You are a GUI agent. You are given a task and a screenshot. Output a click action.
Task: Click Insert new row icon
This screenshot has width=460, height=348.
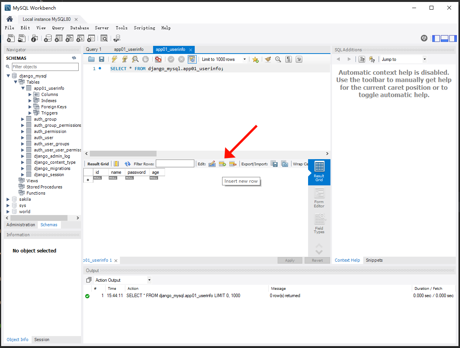(222, 164)
